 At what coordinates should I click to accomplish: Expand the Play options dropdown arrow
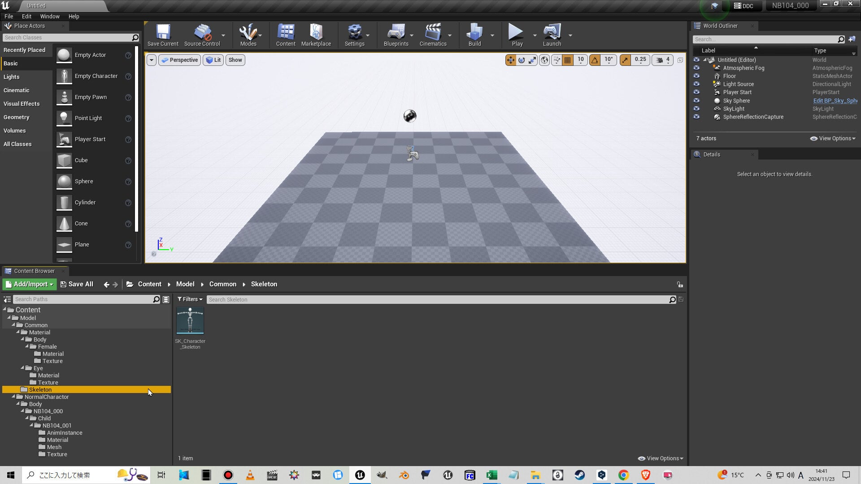535,35
